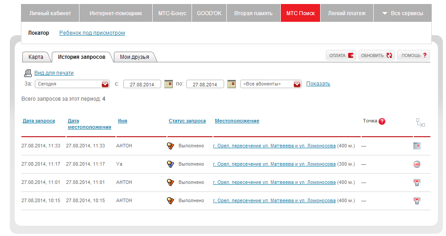The height and width of the screenshot is (236, 446).
Task: Open the calendar picker for the start date
Action: (x=168, y=84)
